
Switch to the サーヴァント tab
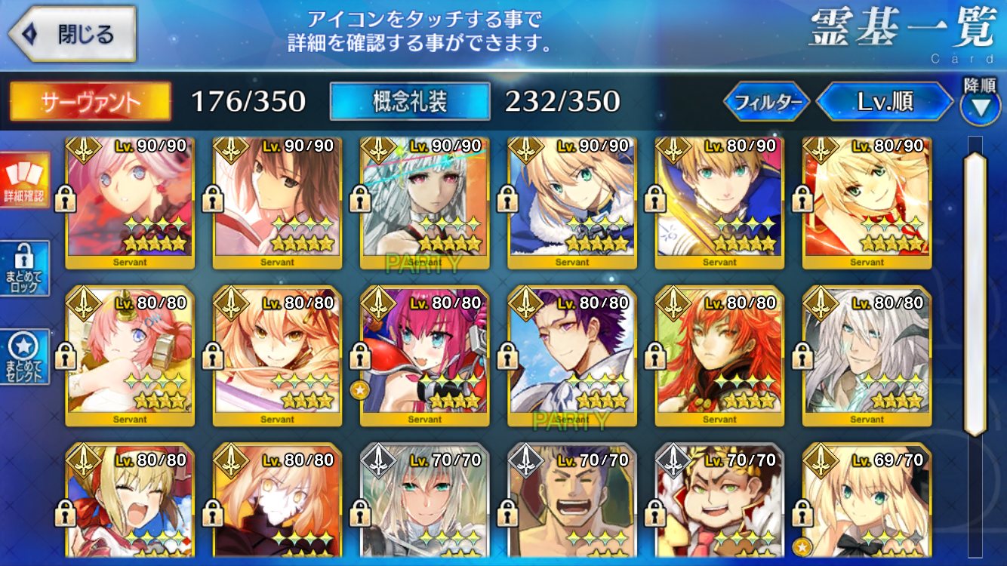pos(90,102)
